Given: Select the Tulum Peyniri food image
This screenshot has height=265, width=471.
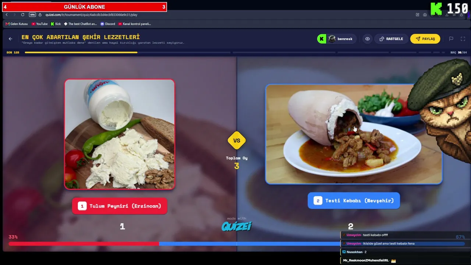Looking at the screenshot, I should pos(120,134).
